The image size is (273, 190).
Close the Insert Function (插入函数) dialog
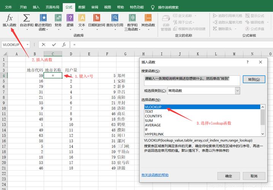tap(260, 62)
